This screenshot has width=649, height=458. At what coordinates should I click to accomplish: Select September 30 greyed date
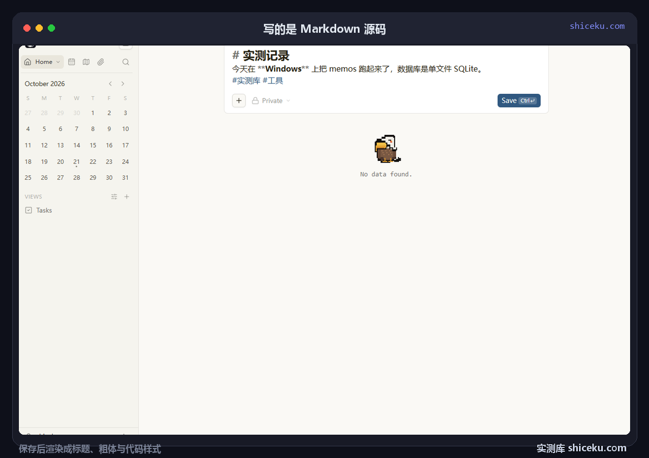click(x=77, y=113)
